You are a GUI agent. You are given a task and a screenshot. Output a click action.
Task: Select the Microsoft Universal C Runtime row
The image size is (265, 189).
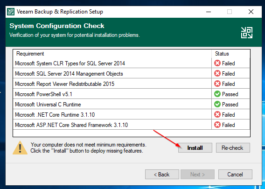[x=131, y=105]
